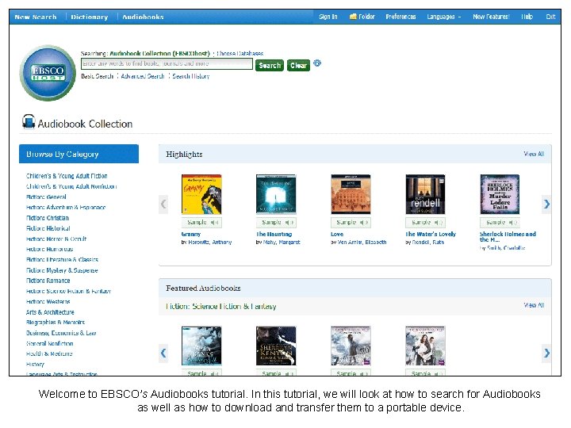Click New Features! link

point(491,17)
